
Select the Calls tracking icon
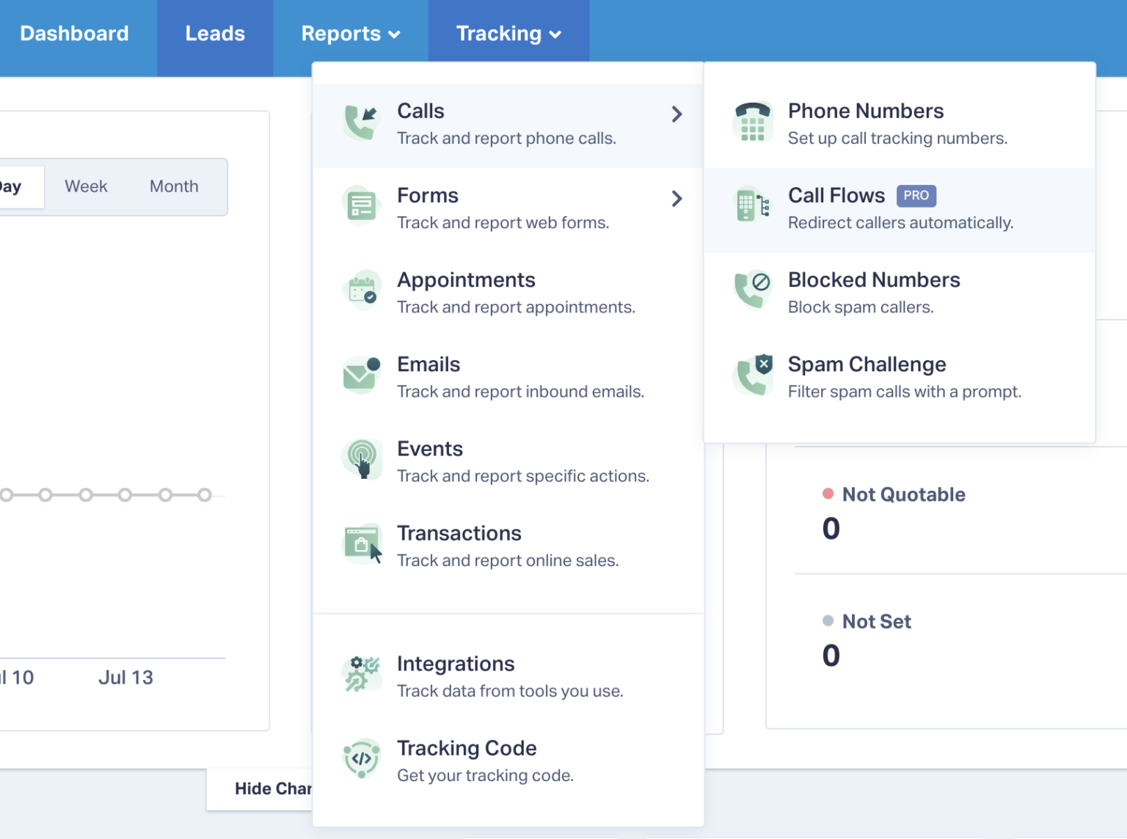coord(361,122)
